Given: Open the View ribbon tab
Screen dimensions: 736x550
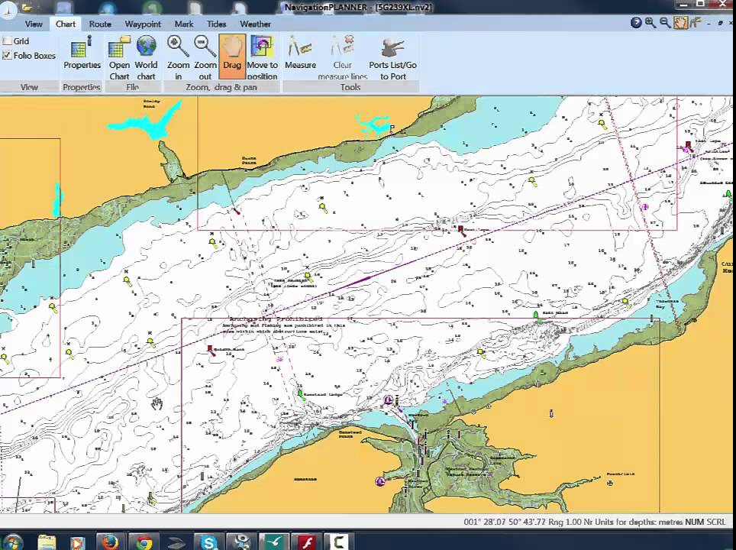Looking at the screenshot, I should 34,24.
